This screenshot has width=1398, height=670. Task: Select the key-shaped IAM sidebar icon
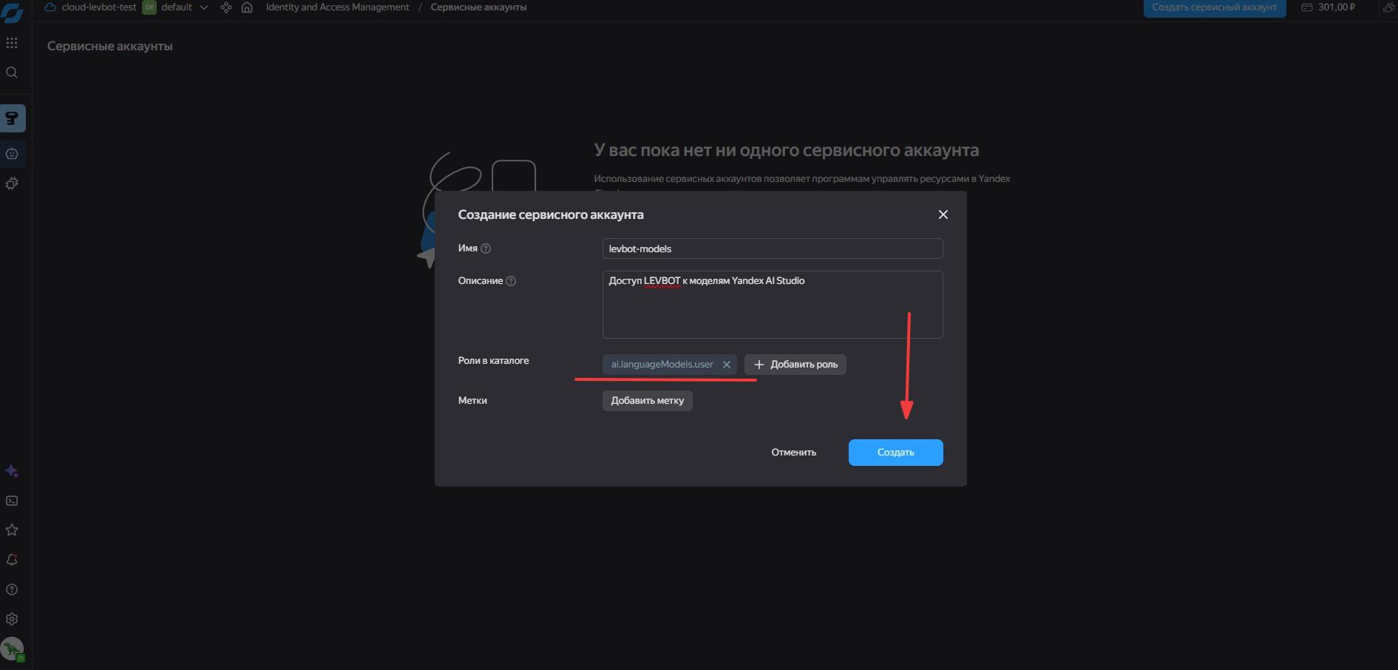pos(13,118)
